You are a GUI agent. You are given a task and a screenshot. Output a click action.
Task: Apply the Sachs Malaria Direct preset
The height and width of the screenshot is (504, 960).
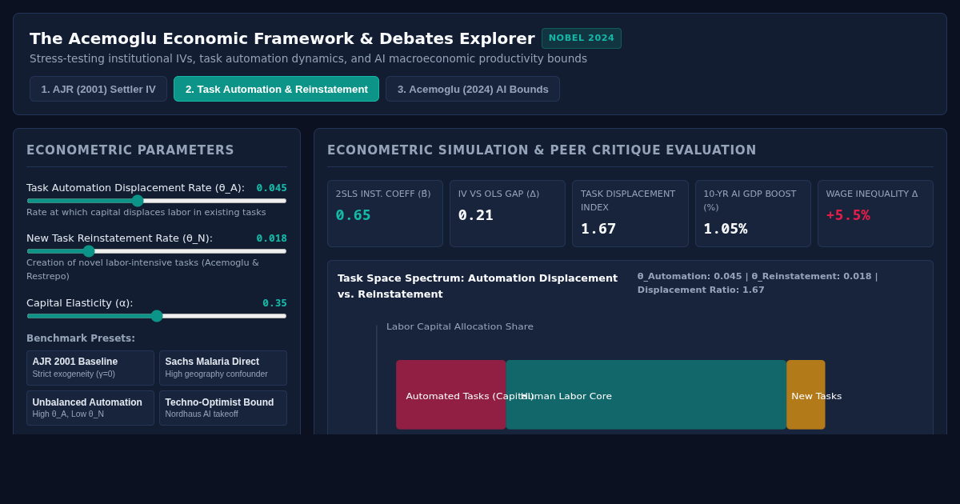(223, 368)
